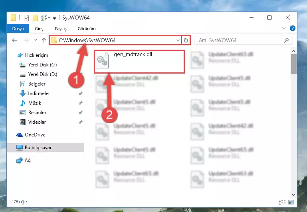
Task: Unpin İndirmeler using its pin icon
Action: tap(81, 93)
